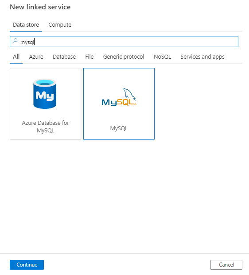Image resolution: width=249 pixels, height=275 pixels.
Task: Choose the Azure Database for MySQL tile
Action: (x=46, y=104)
